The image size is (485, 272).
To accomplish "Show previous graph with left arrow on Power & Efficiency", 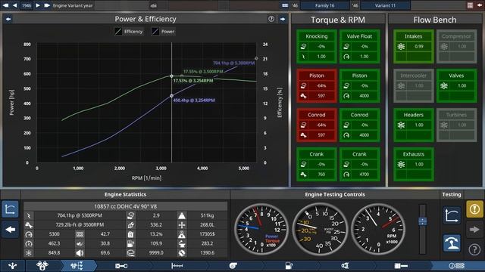I will pyautogui.click(x=8, y=19).
